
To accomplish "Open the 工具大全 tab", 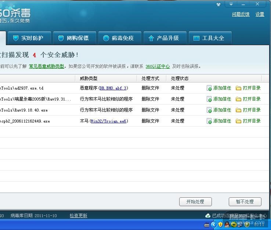I will coord(209,38).
